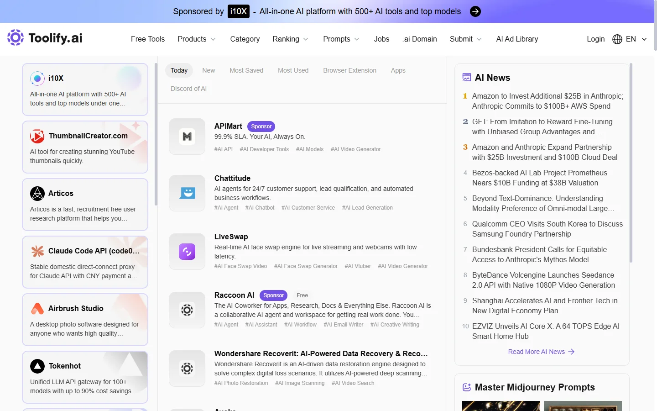Click the left sidebar scrollbar
The height and width of the screenshot is (411, 657).
156,134
